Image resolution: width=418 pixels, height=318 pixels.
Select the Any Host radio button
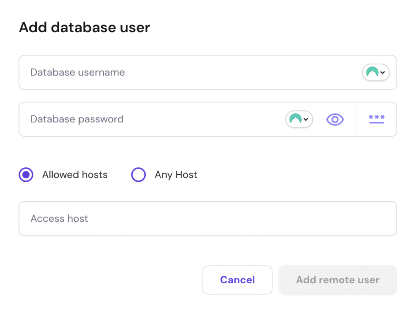(138, 175)
